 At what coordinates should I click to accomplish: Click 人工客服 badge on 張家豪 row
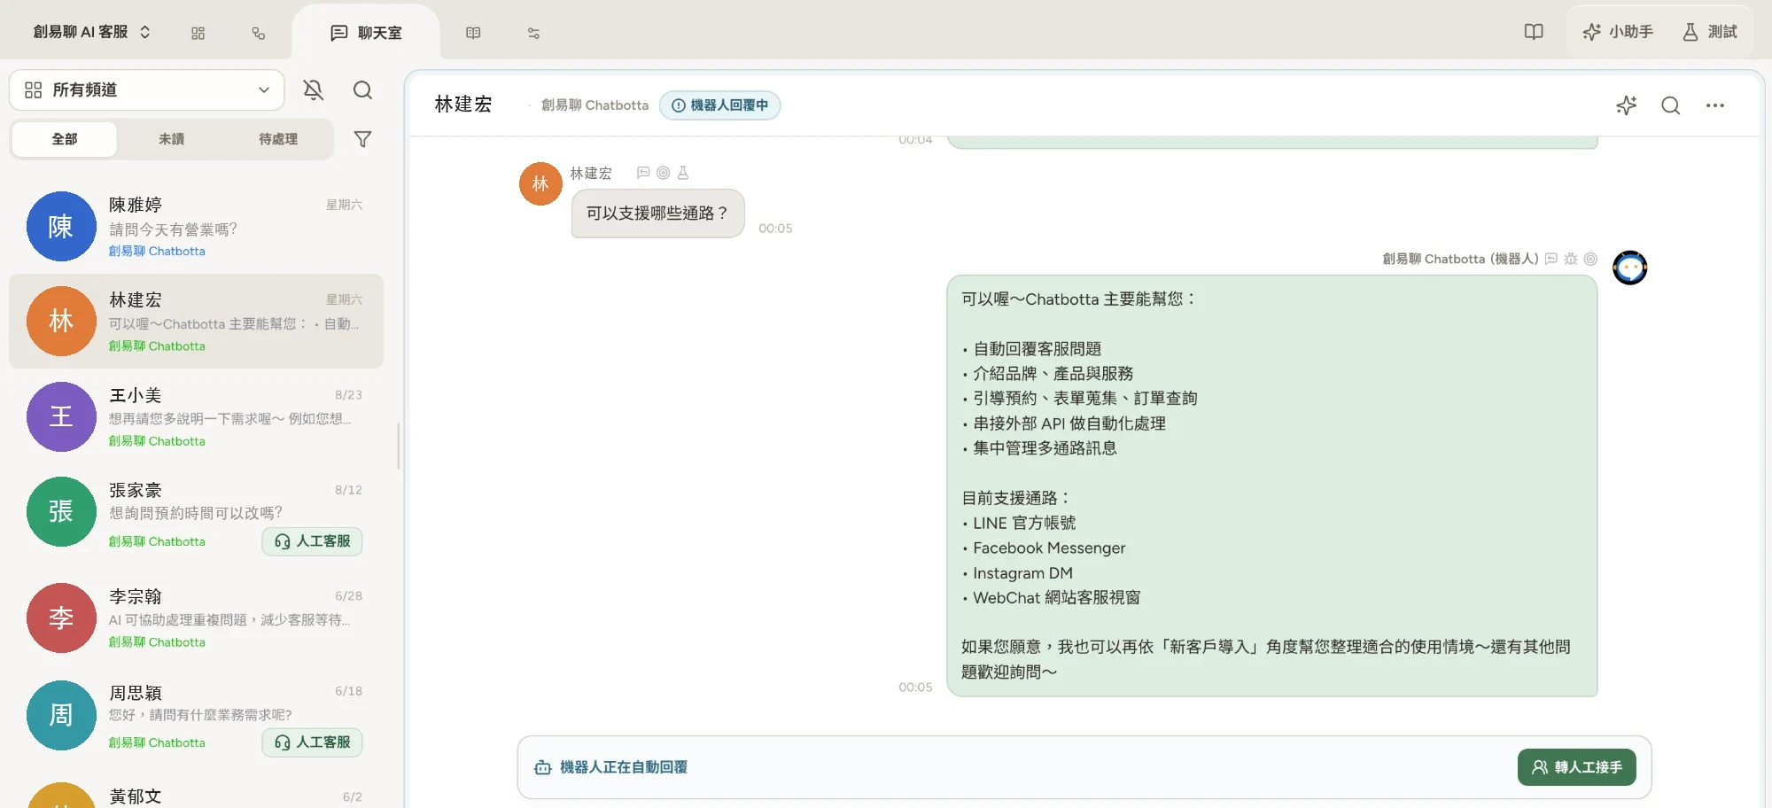[312, 541]
